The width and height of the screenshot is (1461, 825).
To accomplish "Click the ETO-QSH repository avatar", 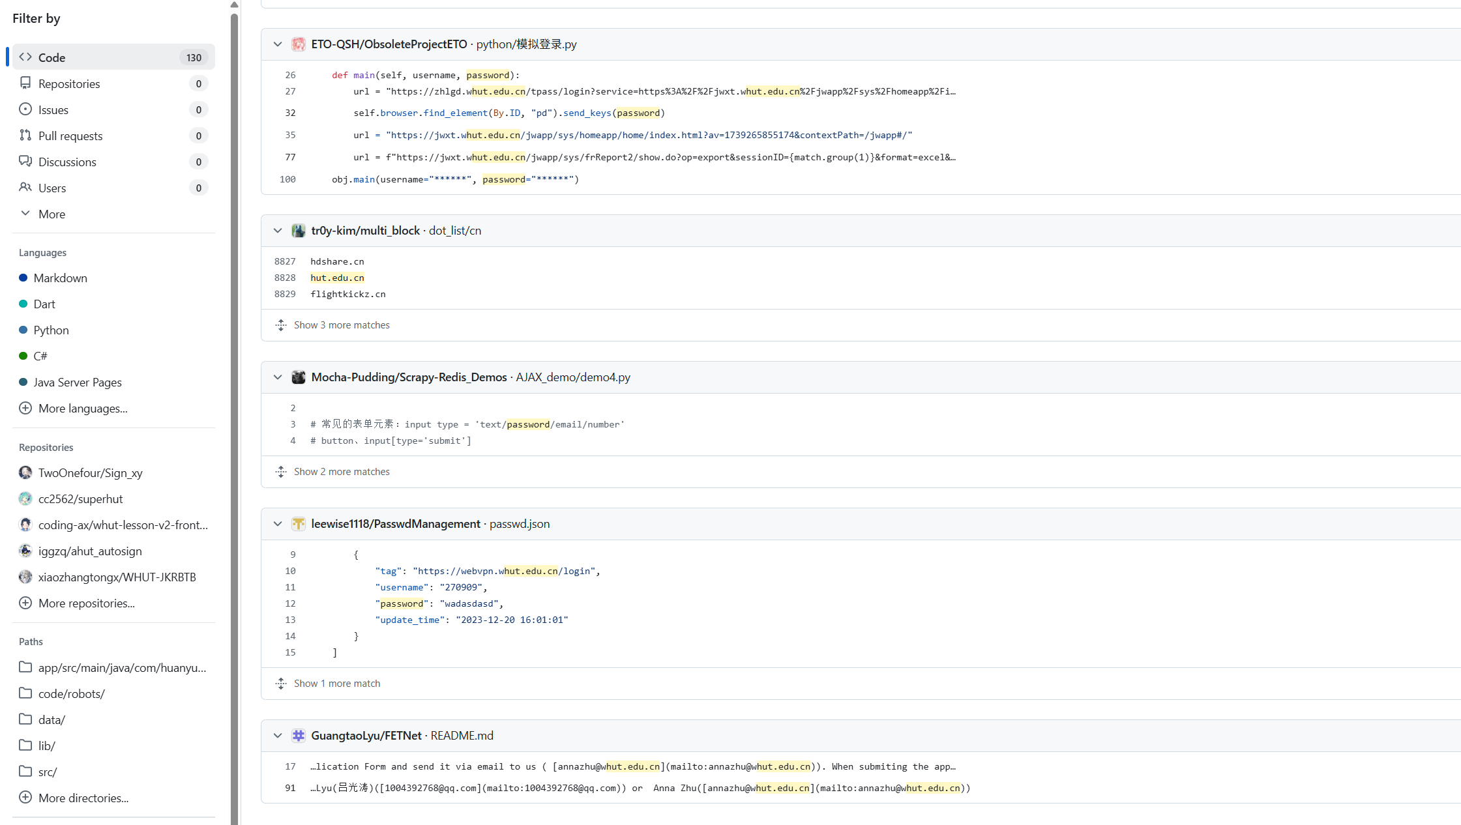I will coord(299,44).
